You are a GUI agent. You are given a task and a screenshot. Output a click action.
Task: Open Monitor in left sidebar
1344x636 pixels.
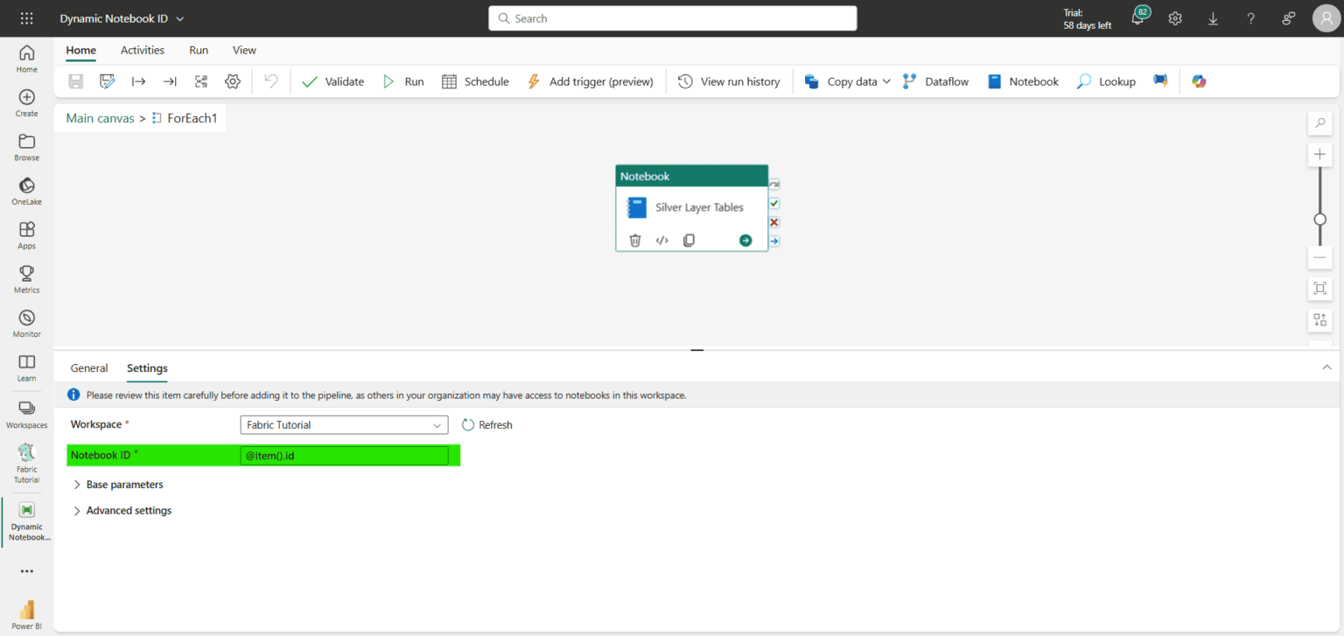(27, 324)
